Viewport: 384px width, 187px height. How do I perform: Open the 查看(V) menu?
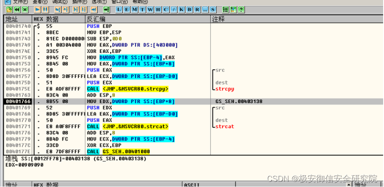[x=40, y=2]
